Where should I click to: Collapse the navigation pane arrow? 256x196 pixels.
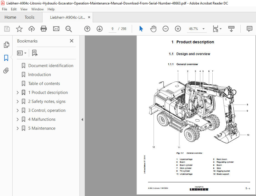[x=82, y=120]
